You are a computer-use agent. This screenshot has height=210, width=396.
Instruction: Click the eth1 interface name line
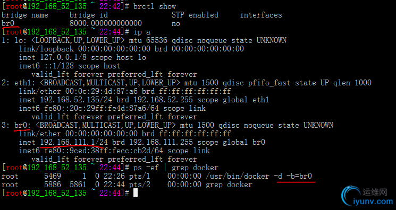[x=187, y=83]
